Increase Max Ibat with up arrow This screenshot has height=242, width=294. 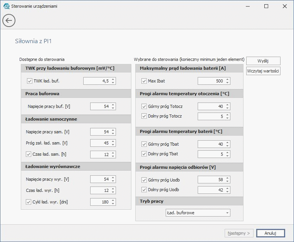pyautogui.click(x=227, y=79)
